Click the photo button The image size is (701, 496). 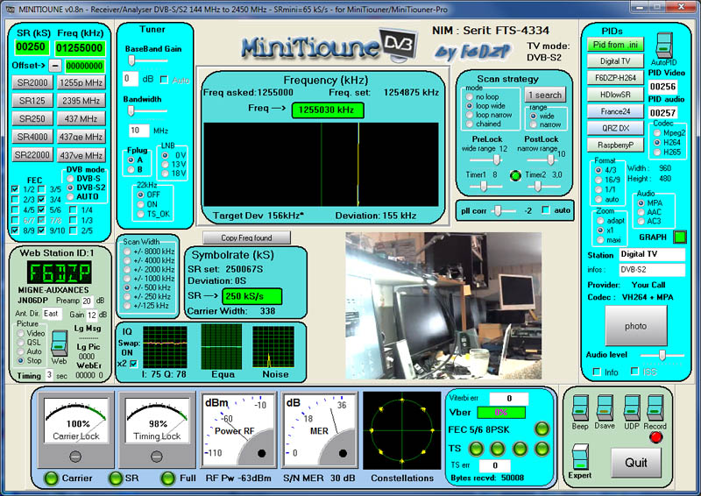(636, 326)
